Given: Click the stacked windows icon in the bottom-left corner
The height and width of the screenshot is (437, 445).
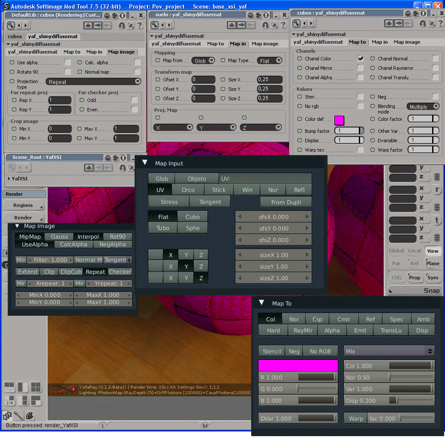Looking at the screenshot, I should coord(7,416).
